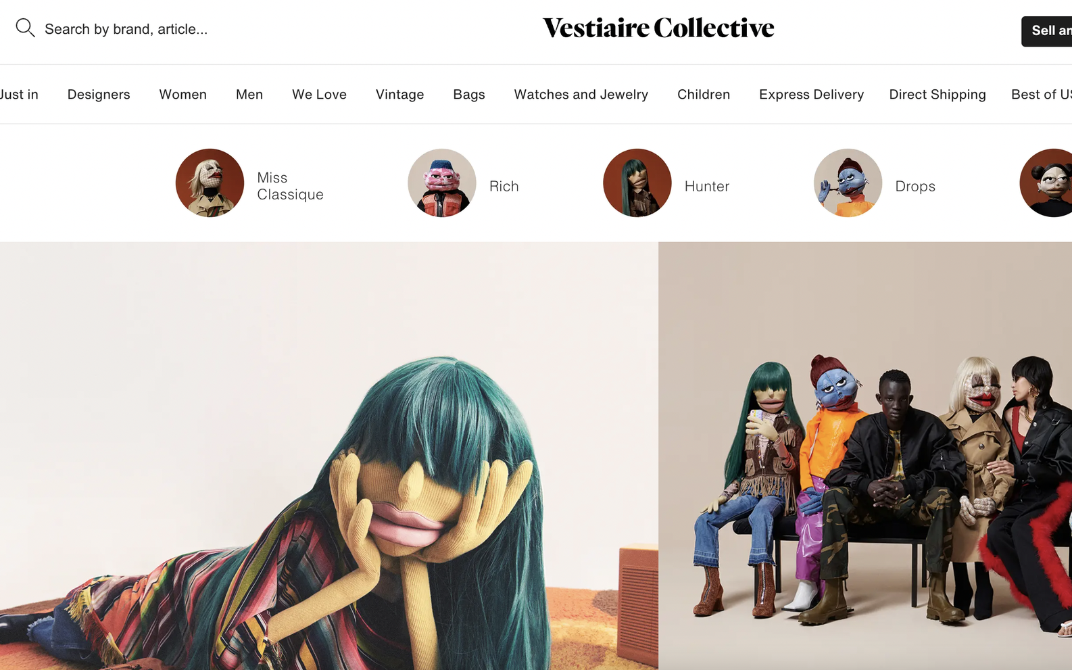Viewport: 1072px width, 670px height.
Task: Open group bench photo banner
Action: pos(865,456)
